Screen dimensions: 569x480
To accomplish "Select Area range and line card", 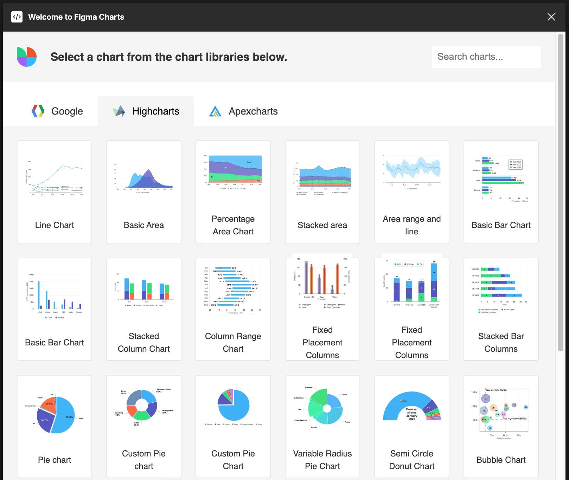I will [x=412, y=192].
